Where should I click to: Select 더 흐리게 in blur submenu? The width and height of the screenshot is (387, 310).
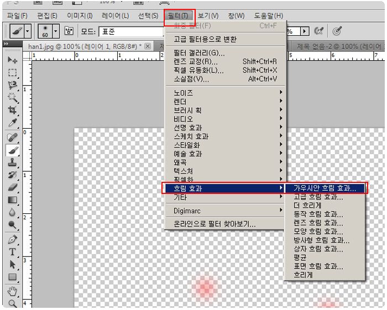click(325, 206)
